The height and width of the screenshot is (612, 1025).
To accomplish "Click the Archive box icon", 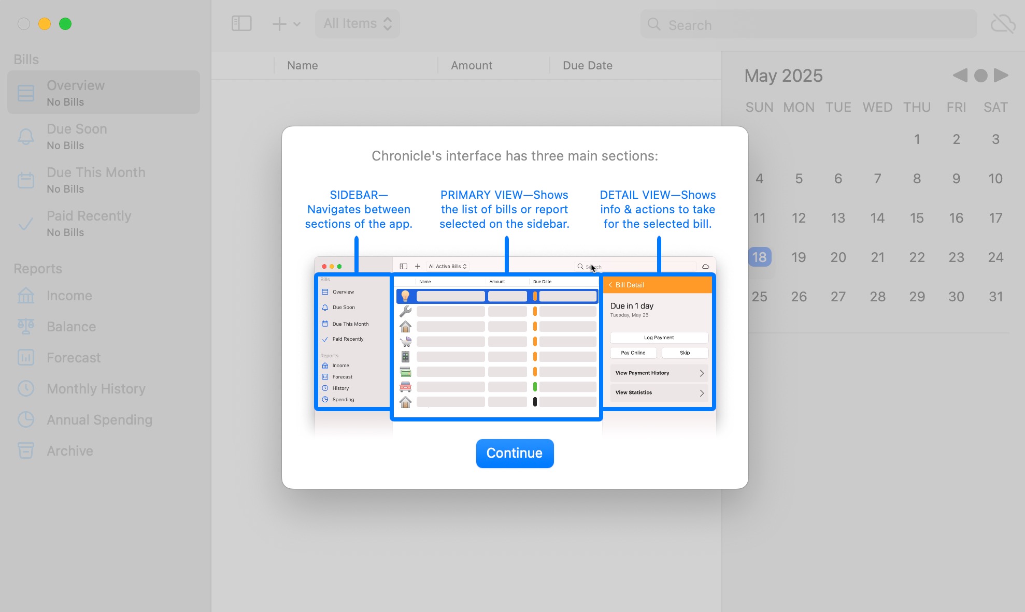I will coord(26,450).
